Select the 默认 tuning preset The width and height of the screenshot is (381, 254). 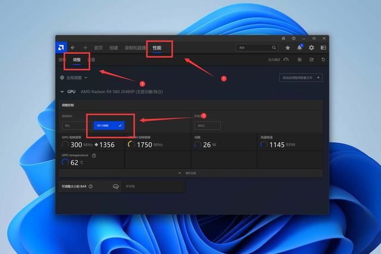[74, 126]
